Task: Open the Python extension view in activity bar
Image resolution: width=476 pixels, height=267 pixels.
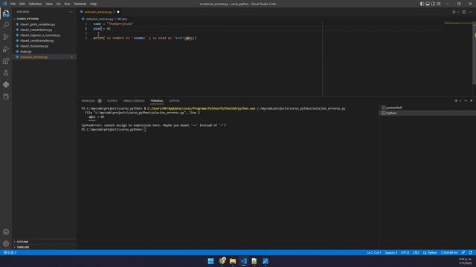Action: (x=6, y=85)
